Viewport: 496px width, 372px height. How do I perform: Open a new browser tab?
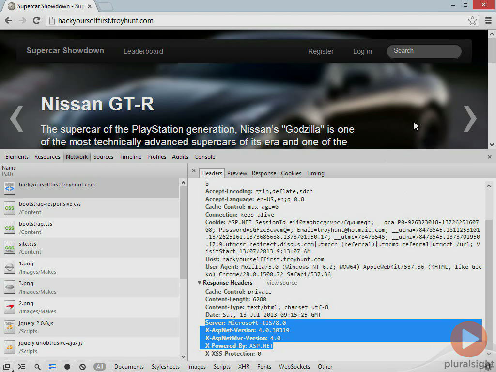(105, 6)
